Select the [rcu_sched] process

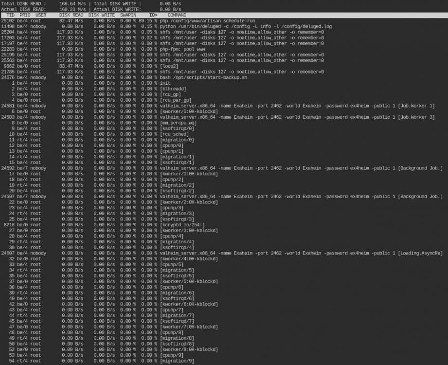pos(174,134)
